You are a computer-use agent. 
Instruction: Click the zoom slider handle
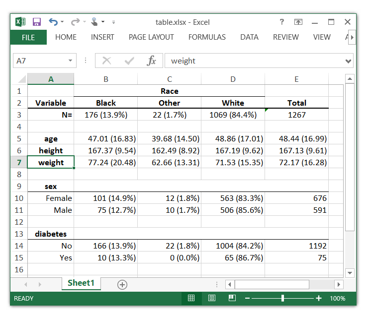282,298
